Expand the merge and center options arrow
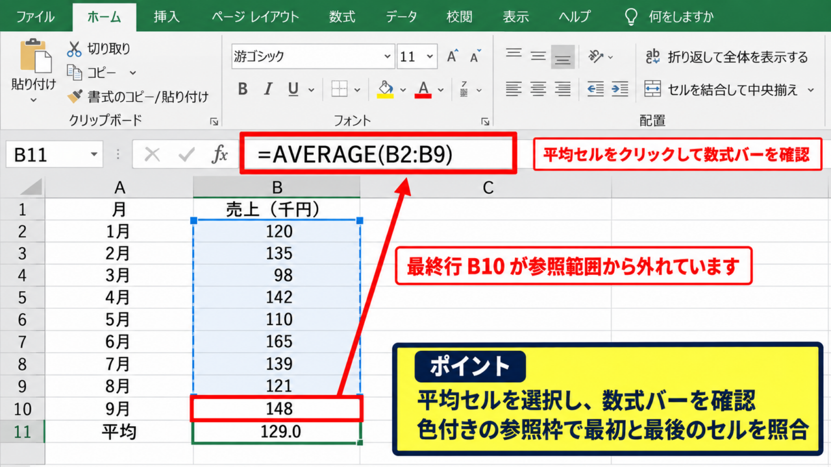Viewport: 831px width, 467px height. pos(810,90)
